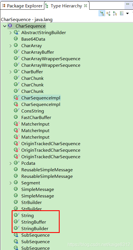Close the Type Hierarchy tab
The width and height of the screenshot is (133, 250).
(x=86, y=6)
